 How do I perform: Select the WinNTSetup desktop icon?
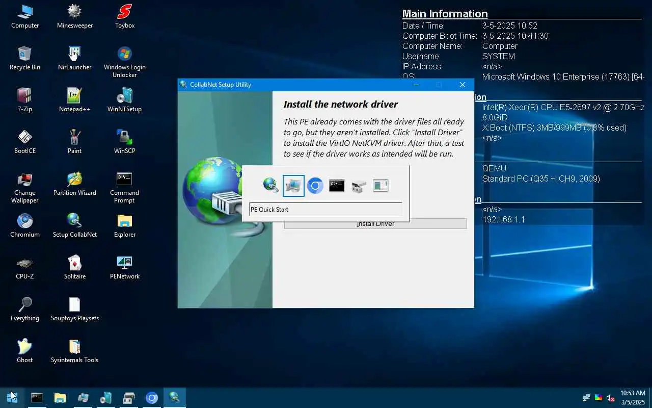pos(124,100)
